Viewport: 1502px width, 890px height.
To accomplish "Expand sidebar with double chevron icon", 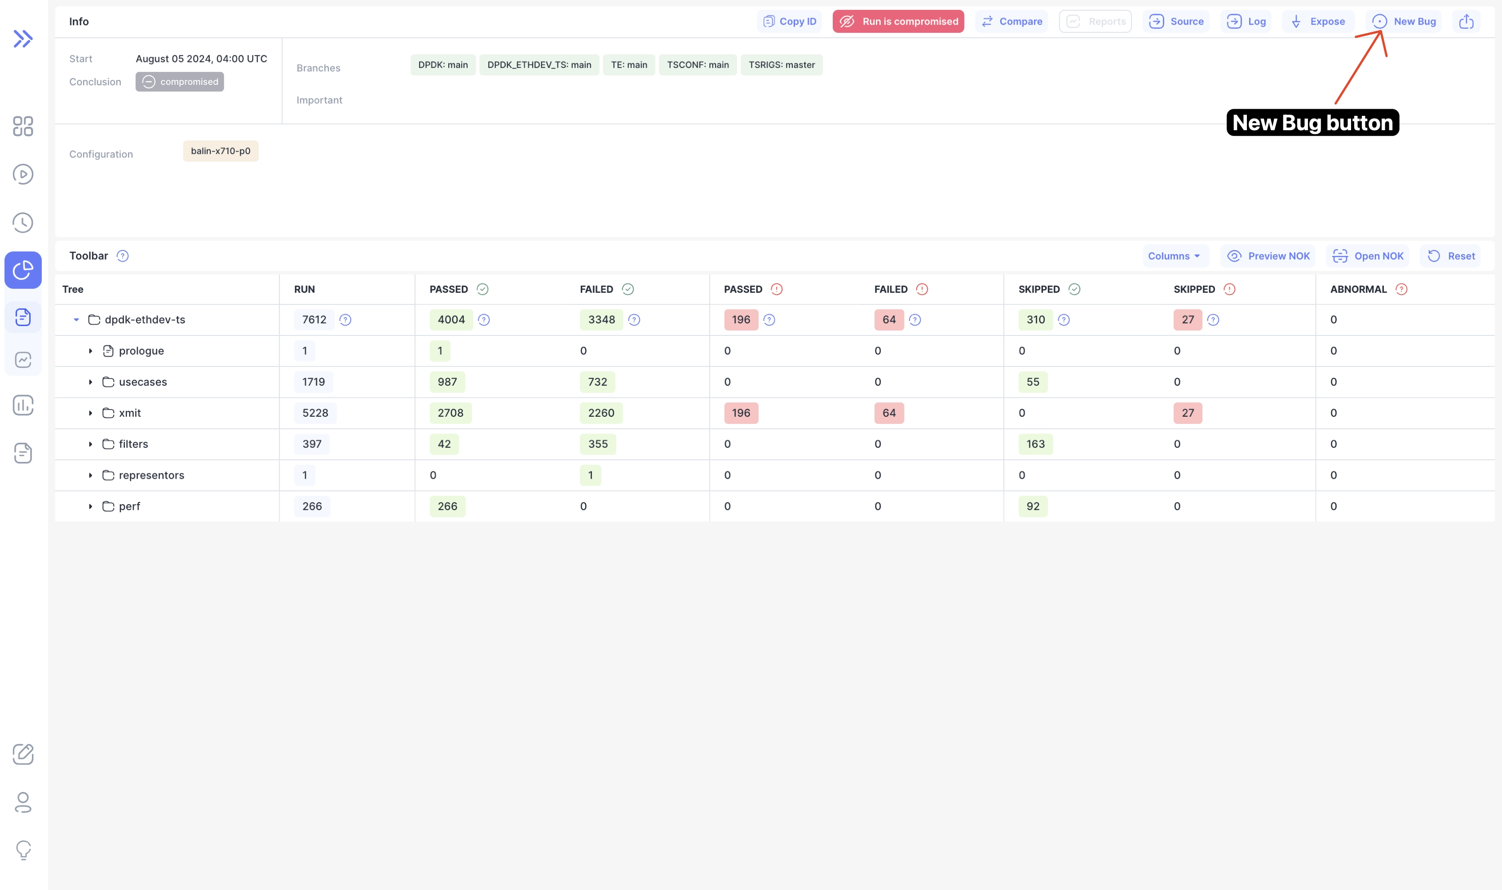I will [23, 39].
